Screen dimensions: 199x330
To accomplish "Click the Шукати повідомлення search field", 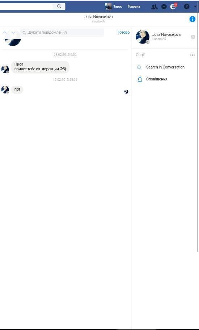I will (x=62, y=32).
